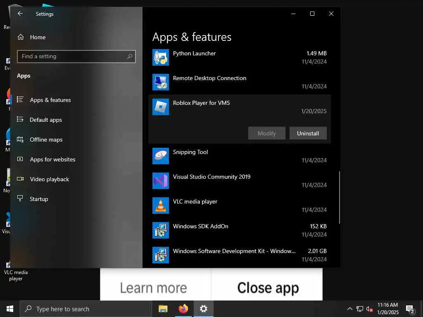The width and height of the screenshot is (423, 317).
Task: Click the 152 KB size value
Action: tap(318, 227)
